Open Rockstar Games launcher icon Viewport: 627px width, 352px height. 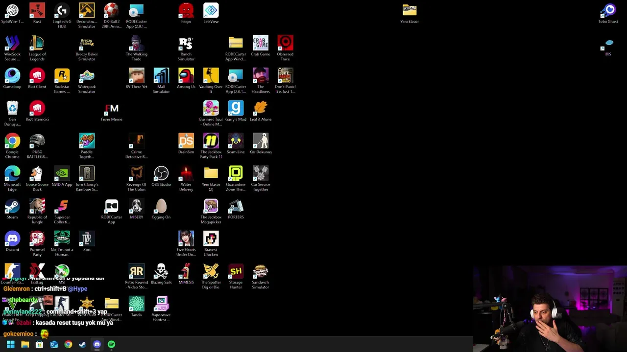(62, 81)
